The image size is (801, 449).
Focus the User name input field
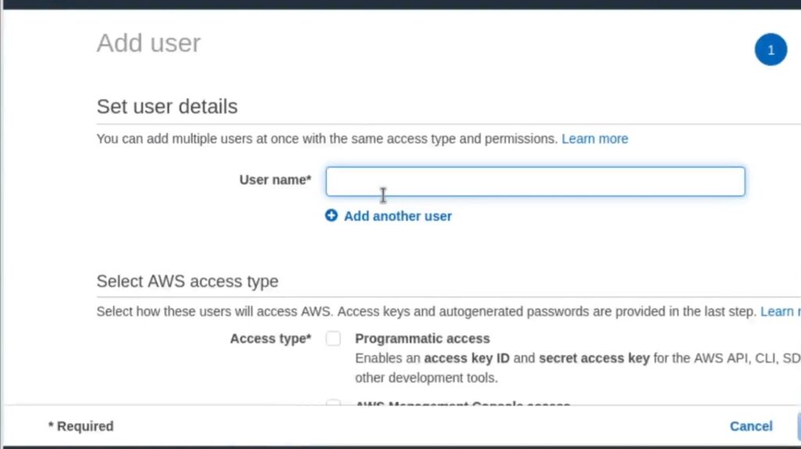coord(535,181)
